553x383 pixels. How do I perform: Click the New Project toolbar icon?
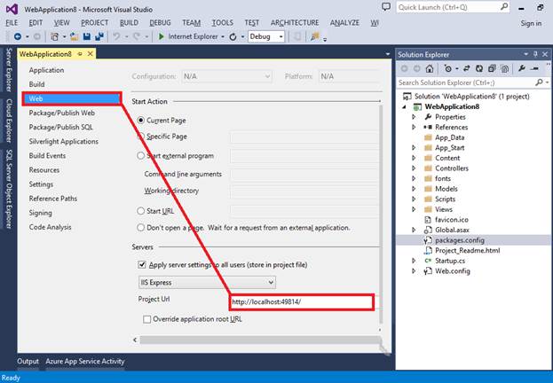(x=55, y=36)
